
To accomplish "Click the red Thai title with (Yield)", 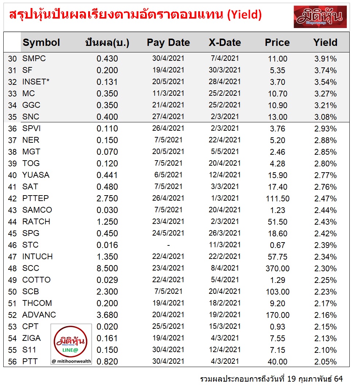I will (135, 16).
